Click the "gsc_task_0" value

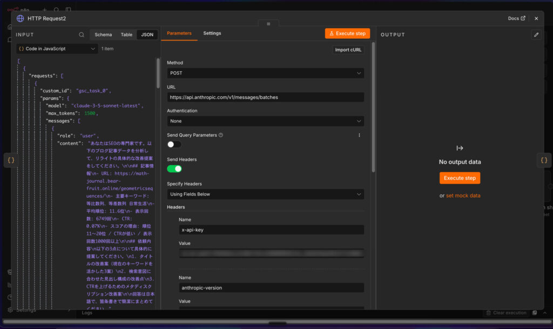93,91
